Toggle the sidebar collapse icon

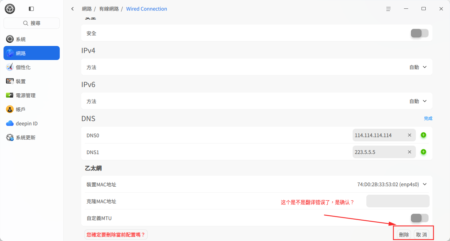(31, 9)
